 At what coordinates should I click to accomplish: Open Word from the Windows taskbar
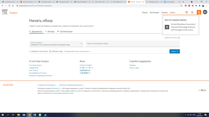[x=34, y=115]
